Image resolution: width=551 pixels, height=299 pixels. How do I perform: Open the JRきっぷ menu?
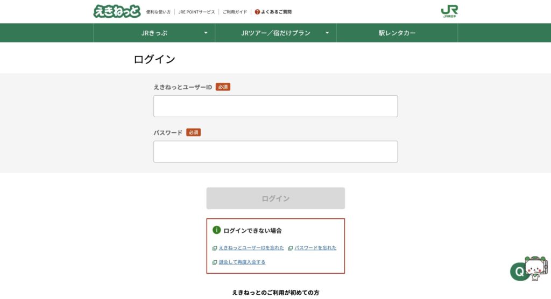pos(154,33)
